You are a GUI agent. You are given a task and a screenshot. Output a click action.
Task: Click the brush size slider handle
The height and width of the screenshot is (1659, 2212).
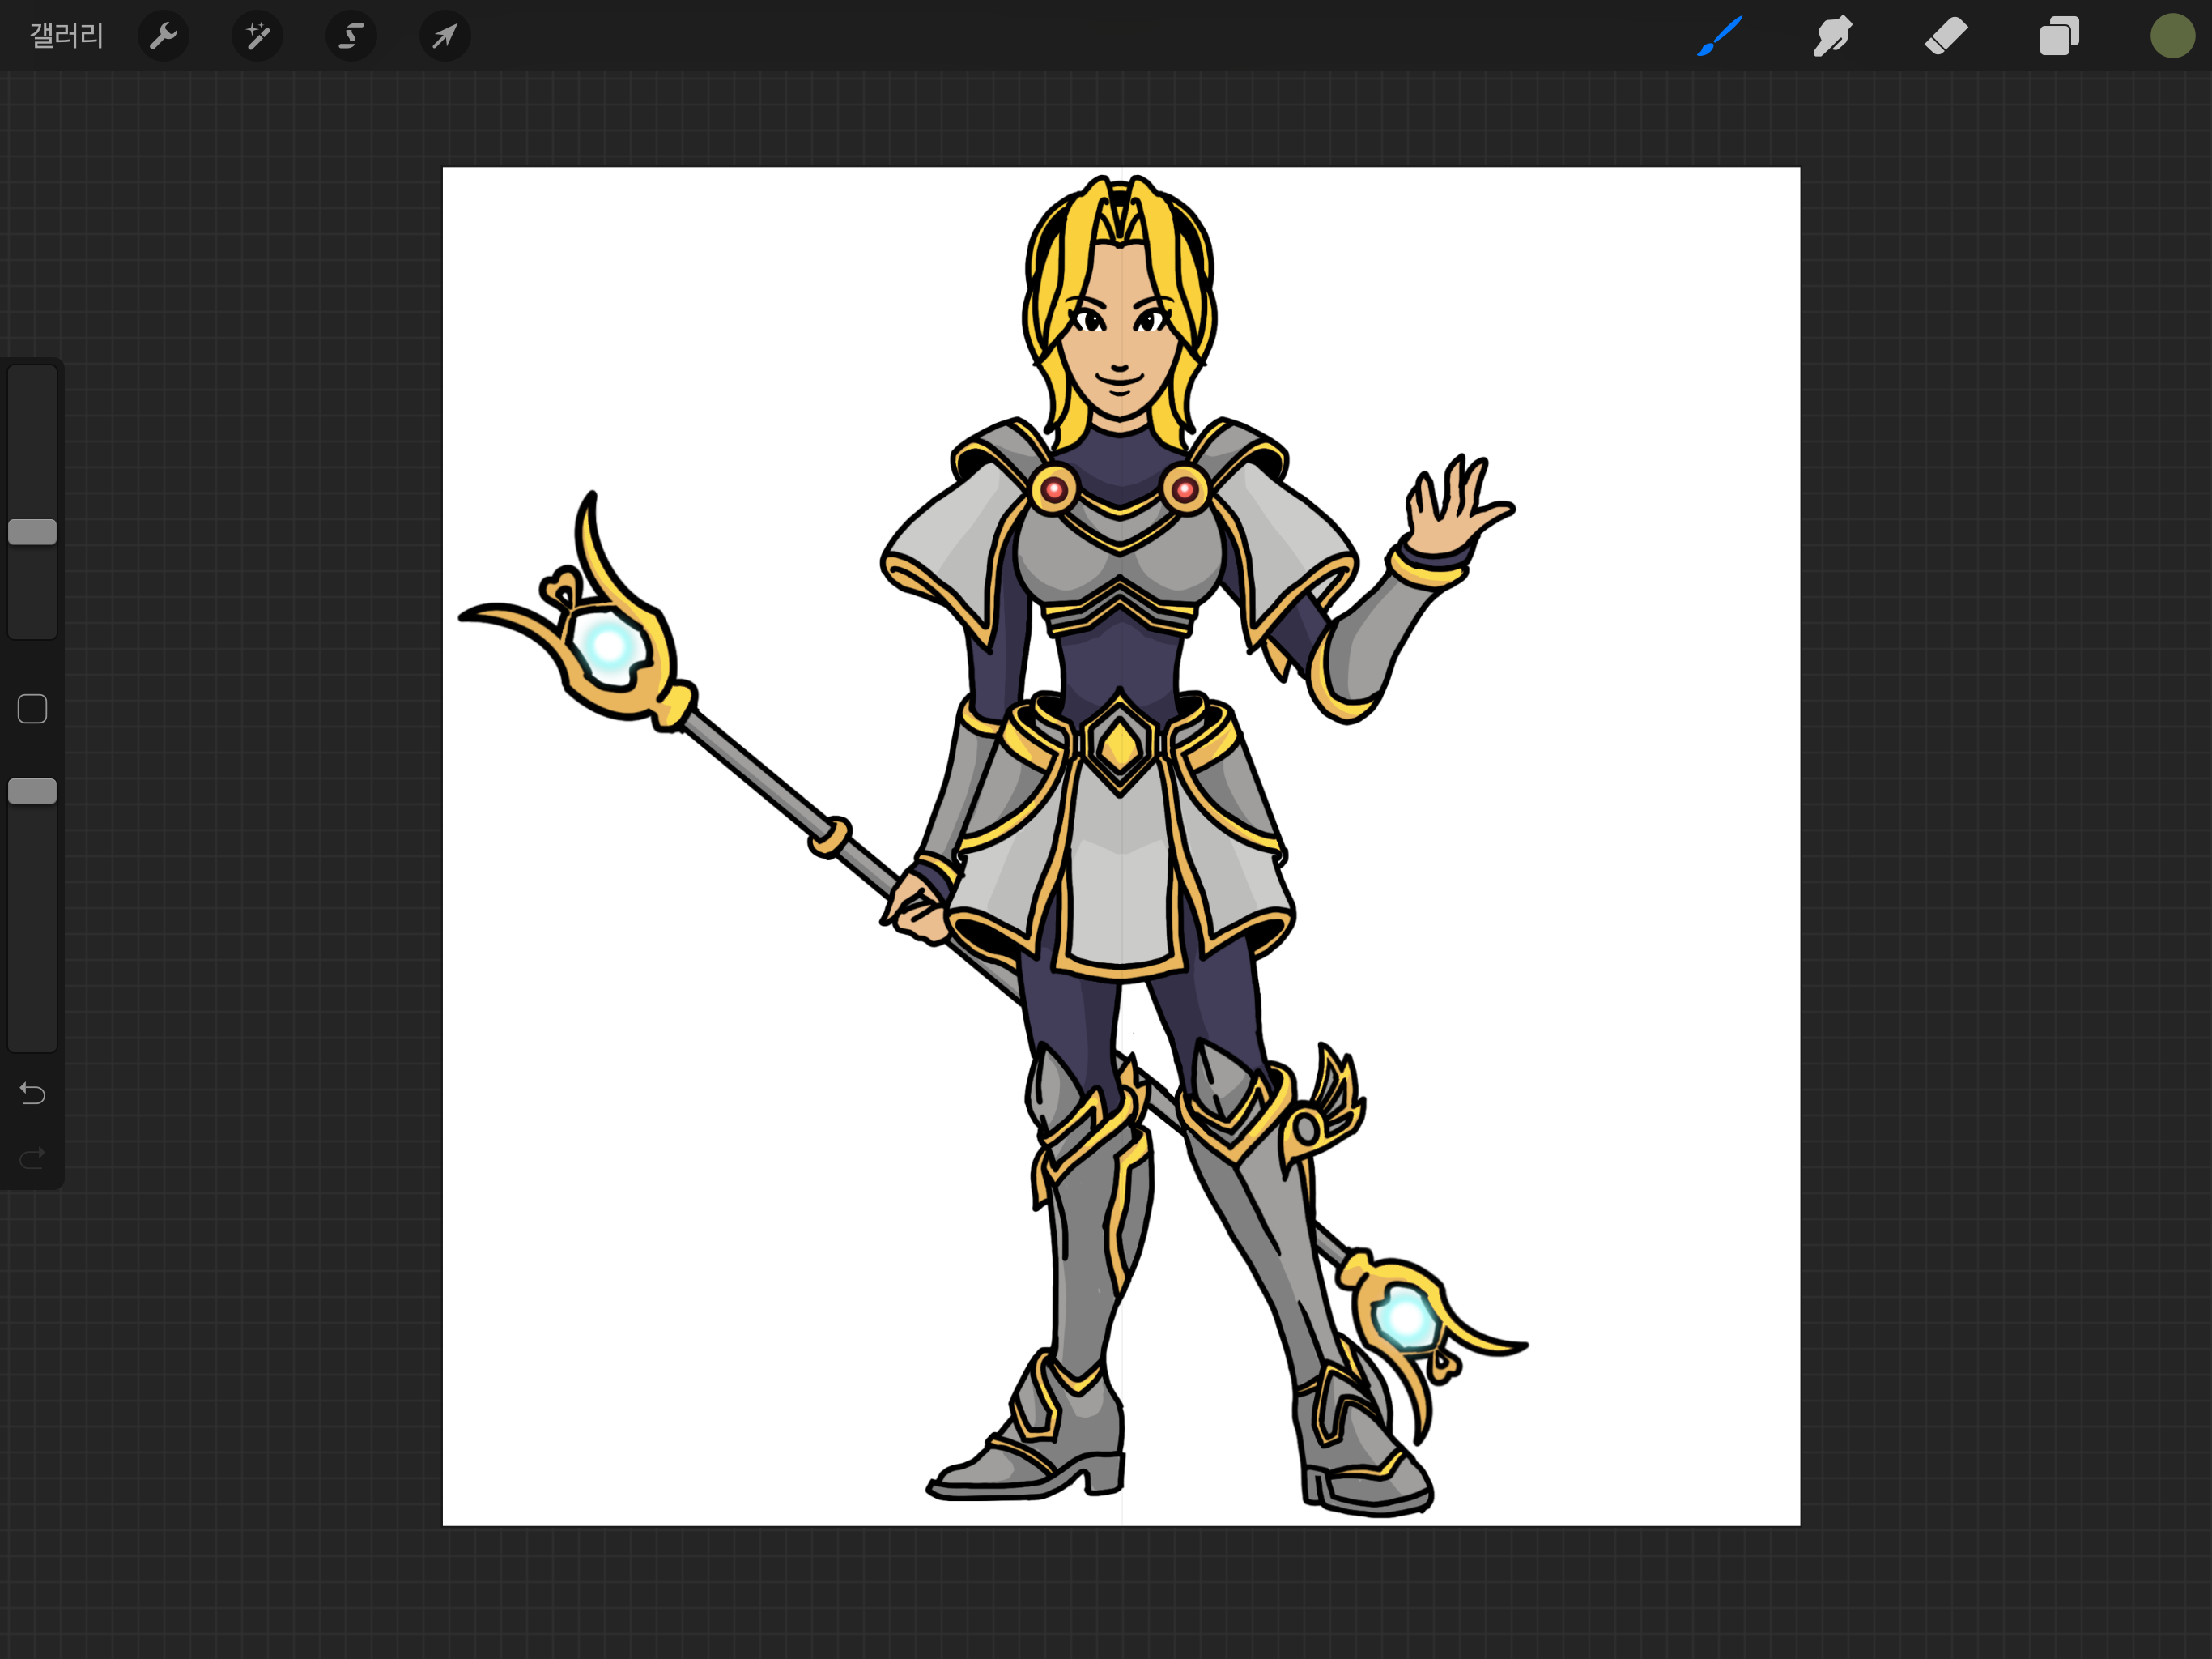tap(32, 532)
